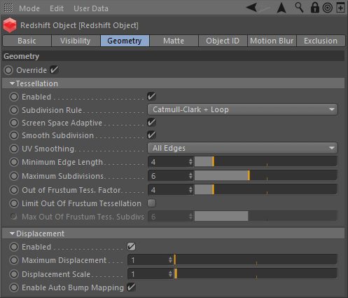Open the User Data menu
Viewport: 348px width, 298px height.
[x=91, y=8]
